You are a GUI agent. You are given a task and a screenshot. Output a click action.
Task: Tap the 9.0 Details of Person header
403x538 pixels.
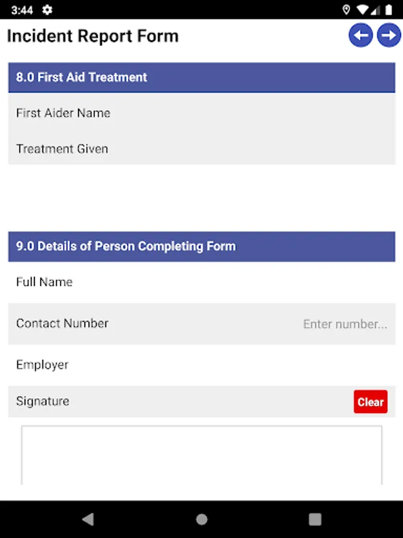tap(201, 246)
